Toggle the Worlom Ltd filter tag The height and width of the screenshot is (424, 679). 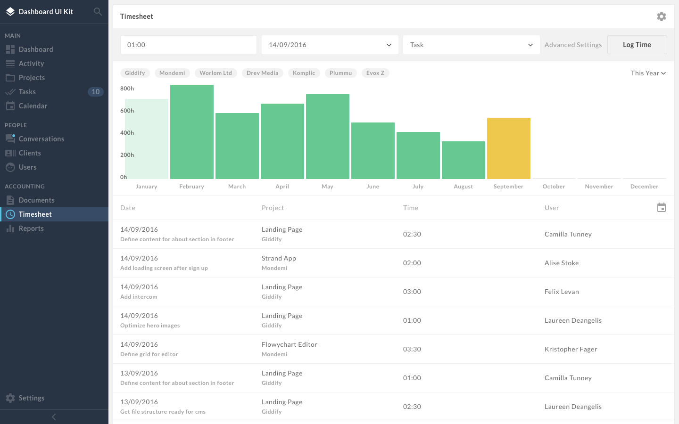point(215,73)
